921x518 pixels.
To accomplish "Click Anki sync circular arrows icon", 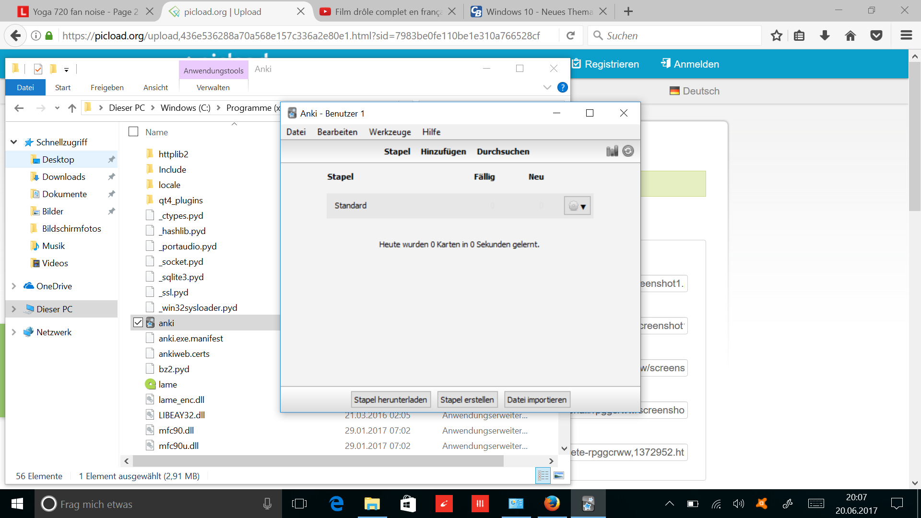I will click(x=628, y=152).
